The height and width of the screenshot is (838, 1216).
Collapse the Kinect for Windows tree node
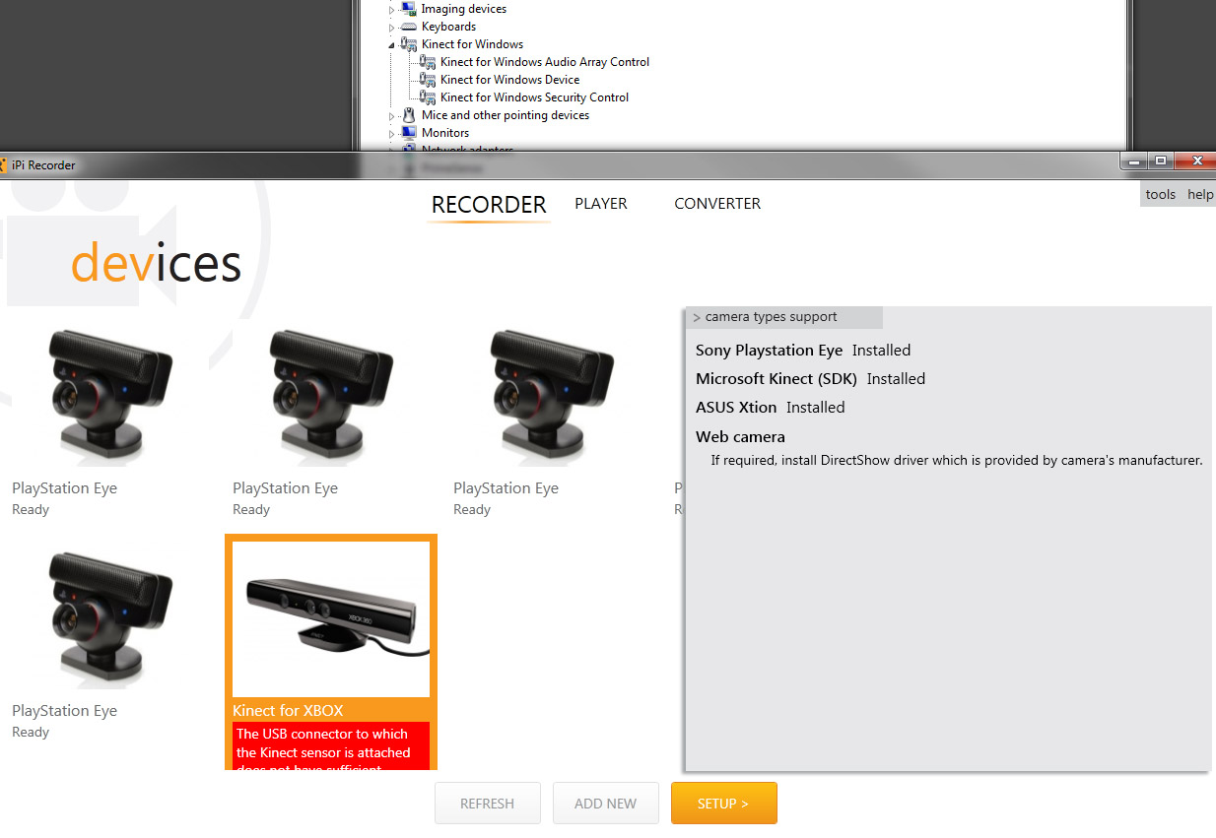391,45
